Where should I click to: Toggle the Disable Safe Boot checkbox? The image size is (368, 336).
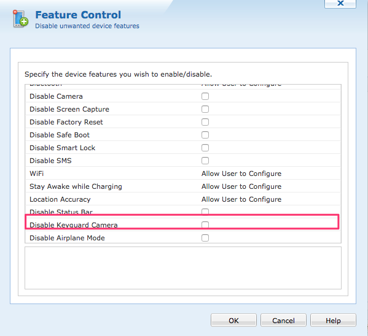tap(205, 135)
